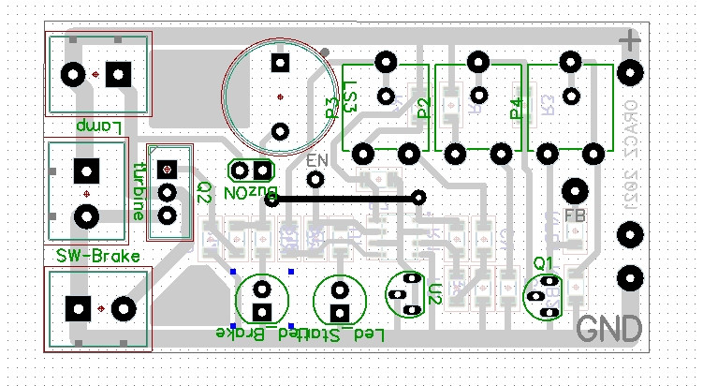Image resolution: width=703 pixels, height=386 pixels.
Task: Click the middle pad of the turbine header
Action: click(168, 193)
